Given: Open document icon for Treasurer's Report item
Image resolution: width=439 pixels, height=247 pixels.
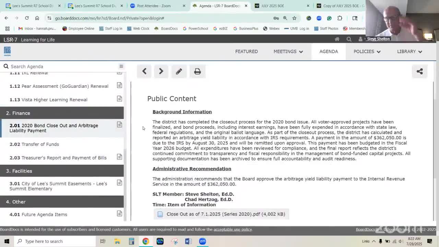Looking at the screenshot, I should click(119, 157).
